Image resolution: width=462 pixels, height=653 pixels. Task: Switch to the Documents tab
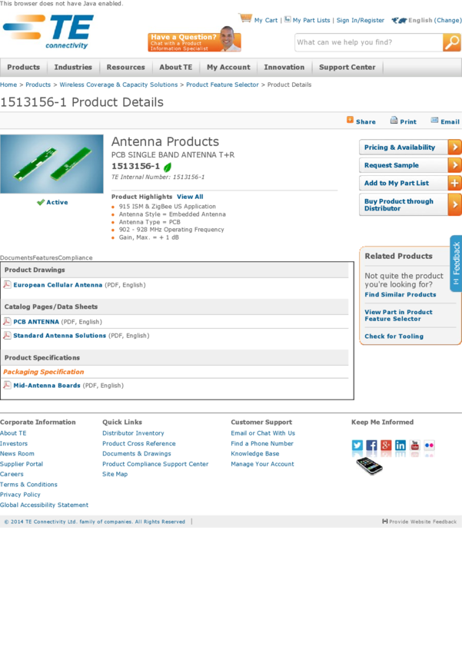click(x=16, y=258)
